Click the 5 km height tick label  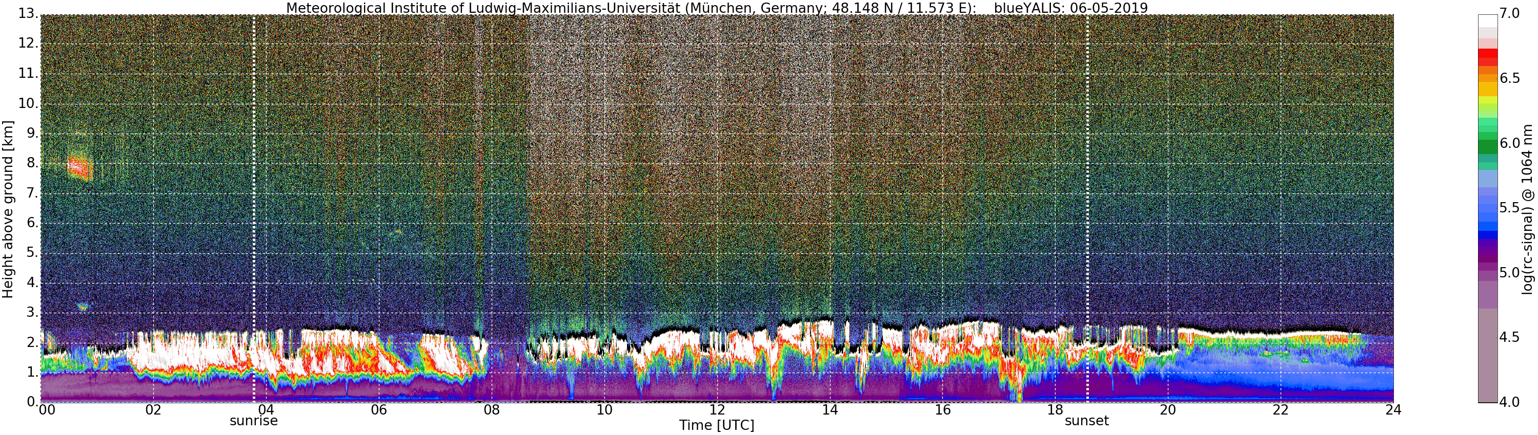[32, 253]
